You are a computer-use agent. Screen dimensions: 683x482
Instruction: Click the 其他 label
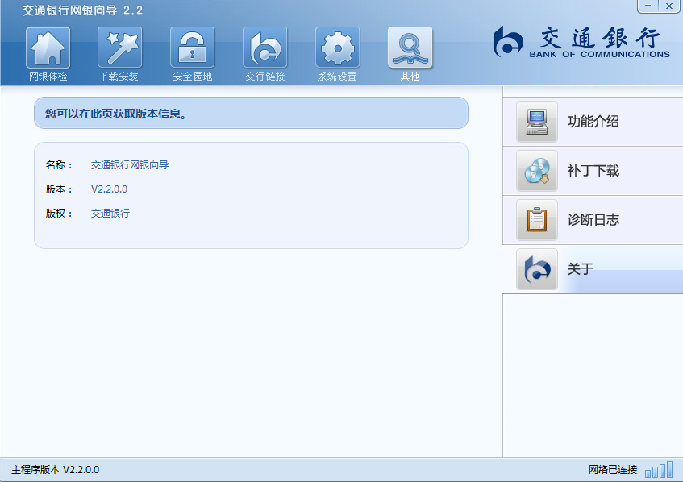[x=410, y=77]
